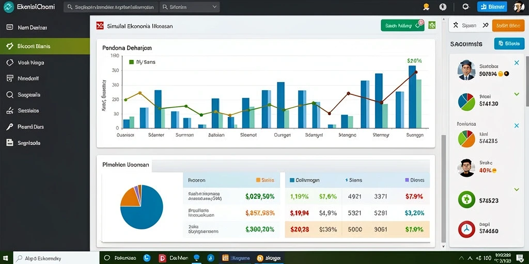
Task: Click the blue Bliods button next to Saooimsts
Action: pyautogui.click(x=509, y=43)
